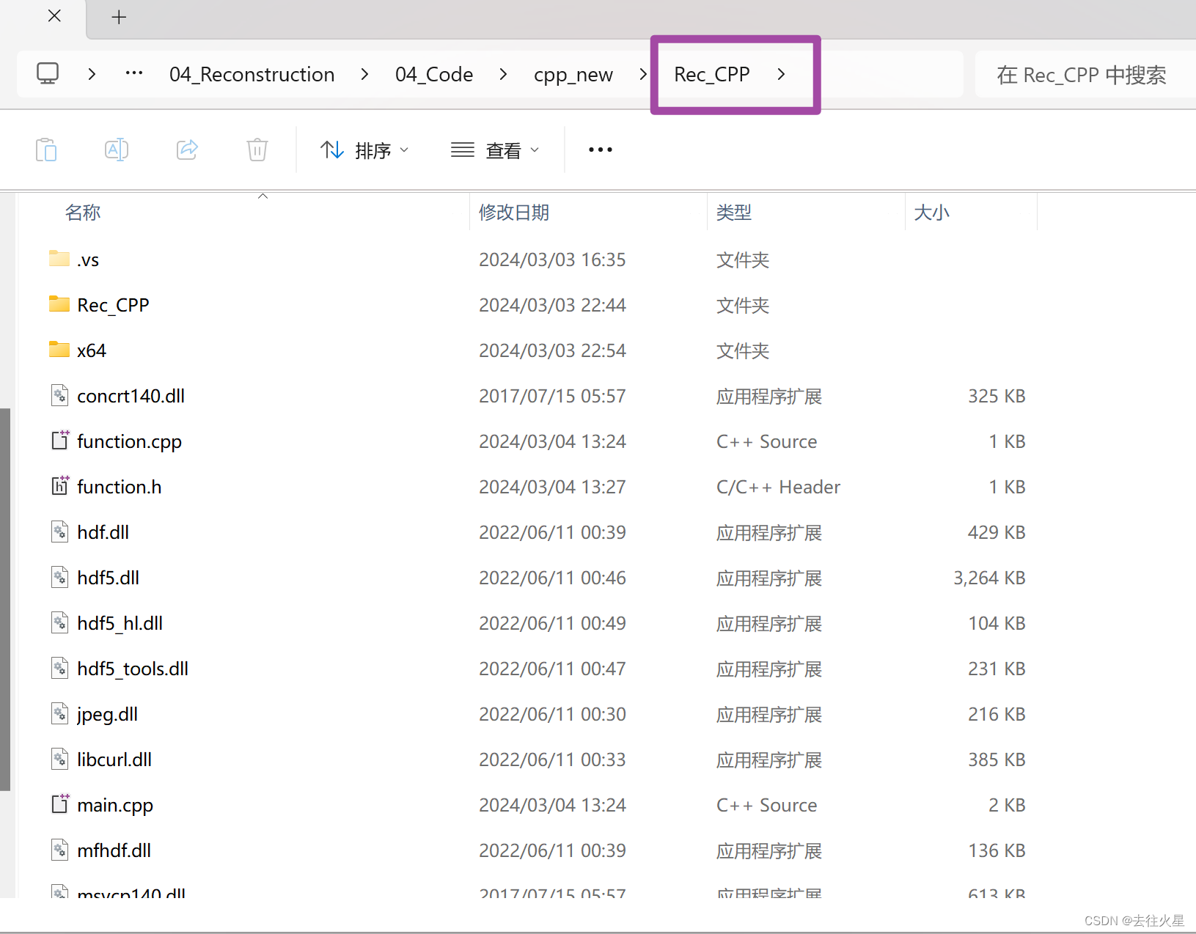Open the 查看 view dropdown
This screenshot has width=1196, height=934.
coord(495,150)
